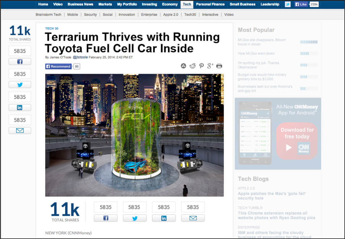Open Chrome extension Ryan Gosling blog link
The height and width of the screenshot is (239, 345).
(277, 215)
